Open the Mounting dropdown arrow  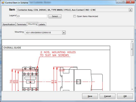pos(64,33)
